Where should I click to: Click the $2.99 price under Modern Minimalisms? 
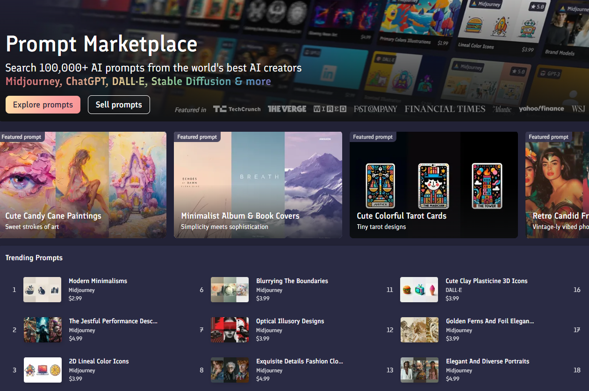(75, 299)
